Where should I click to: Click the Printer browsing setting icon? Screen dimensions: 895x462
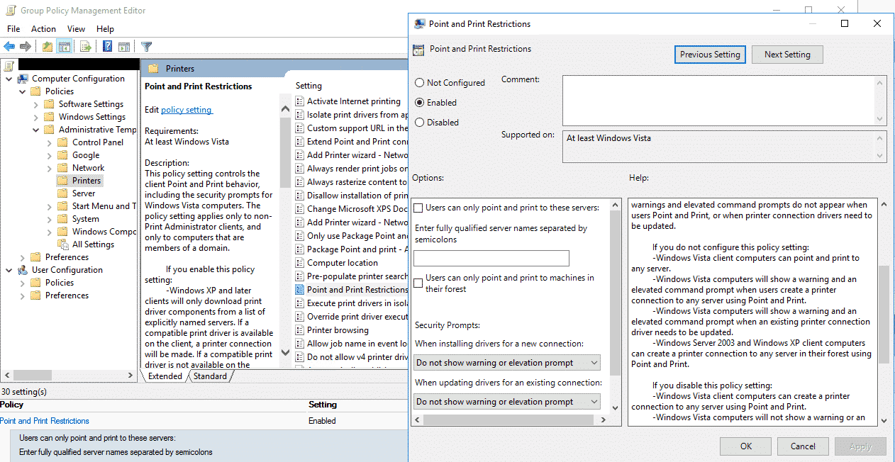click(299, 330)
